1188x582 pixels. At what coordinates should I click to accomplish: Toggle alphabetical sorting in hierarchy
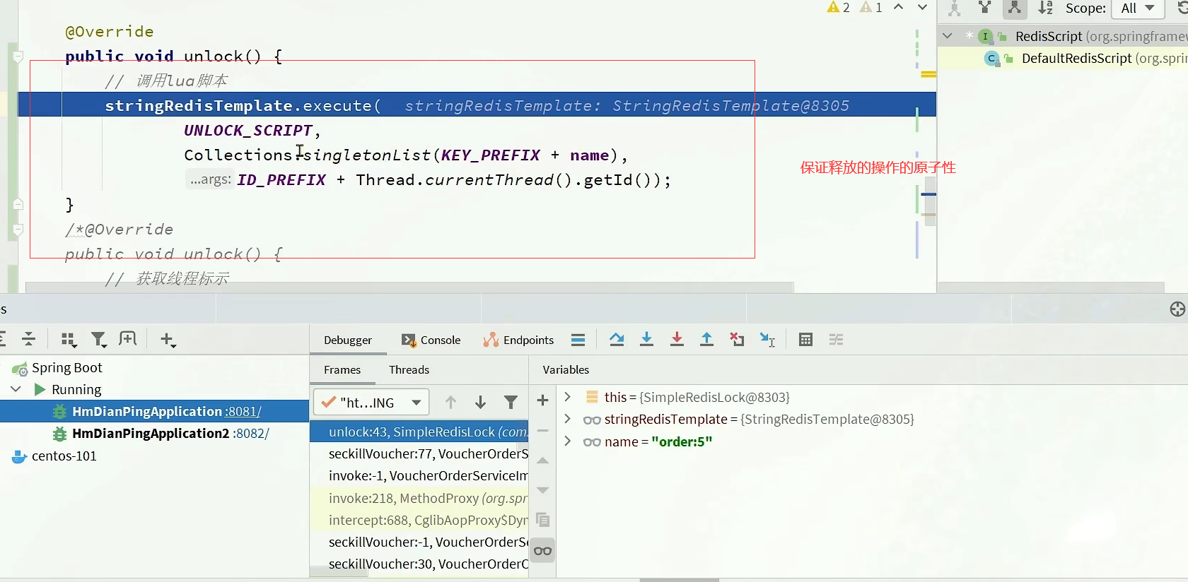point(1045,8)
